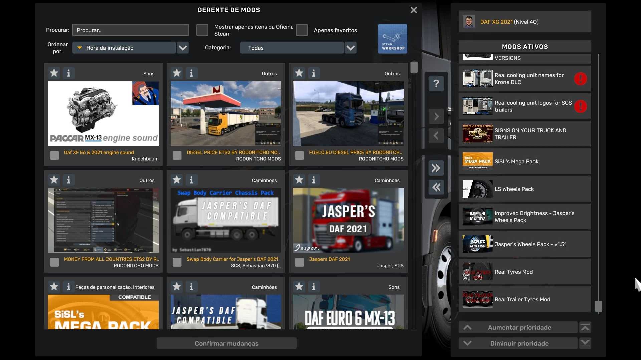Favorite the Daf XF E6 engine sound mod
The height and width of the screenshot is (360, 641).
[54, 73]
